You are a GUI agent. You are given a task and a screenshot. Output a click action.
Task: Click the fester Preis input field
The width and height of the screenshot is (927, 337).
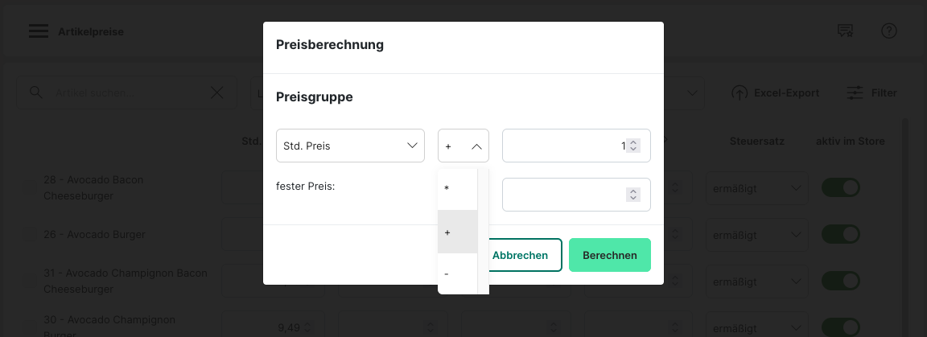(563, 195)
